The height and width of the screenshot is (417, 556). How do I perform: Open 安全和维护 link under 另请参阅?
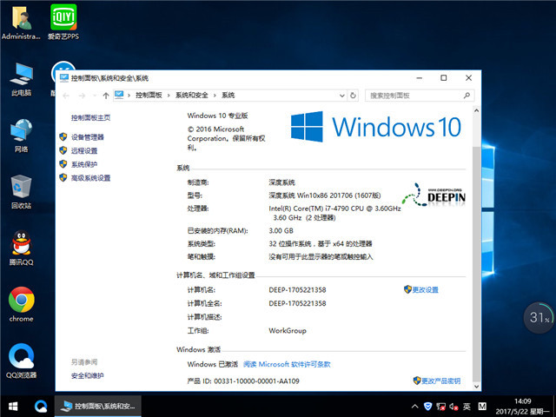click(x=87, y=375)
